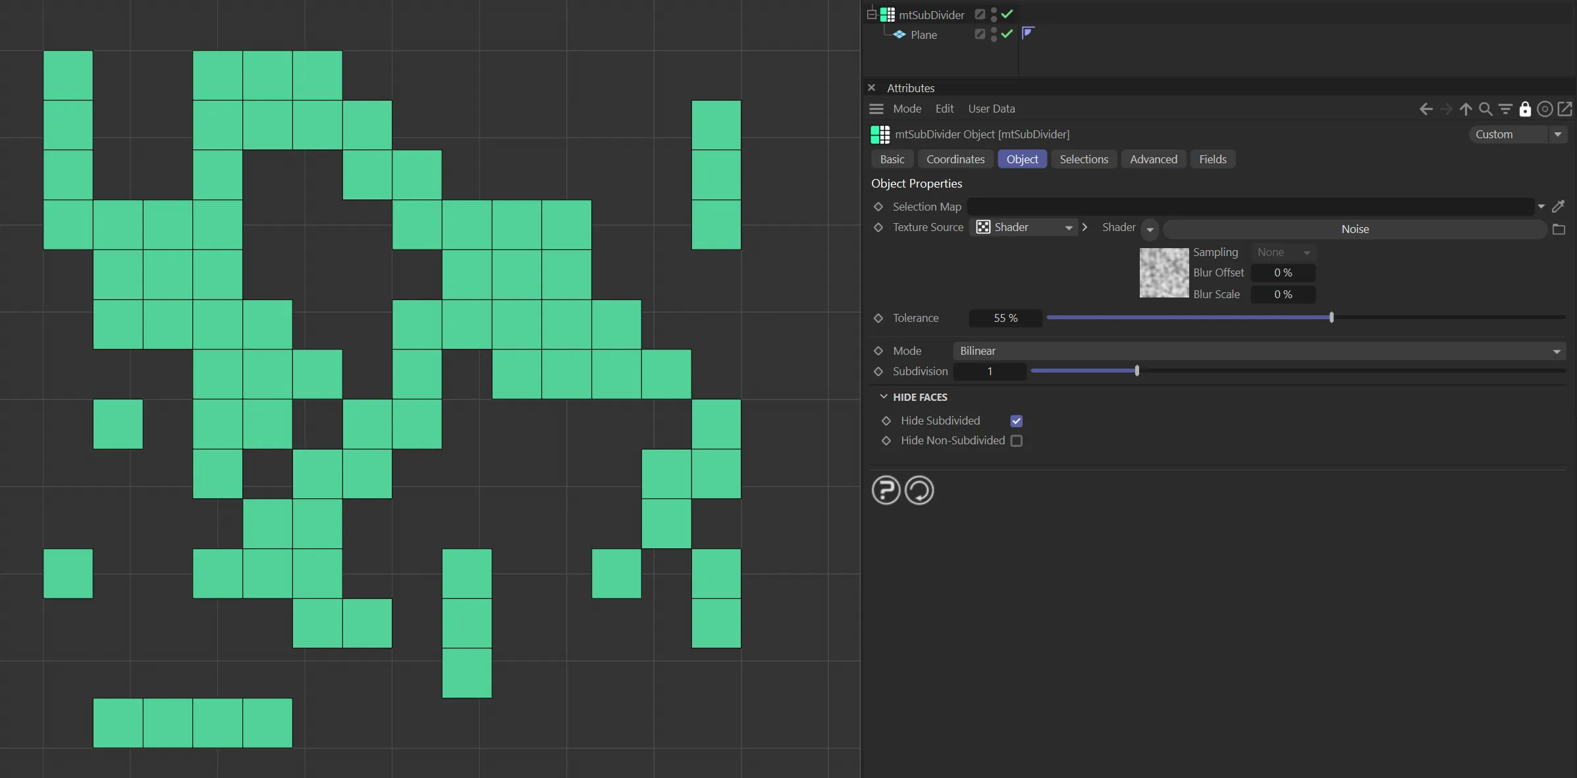
Task: Click the Noise shader preview thumbnail
Action: pos(1163,272)
